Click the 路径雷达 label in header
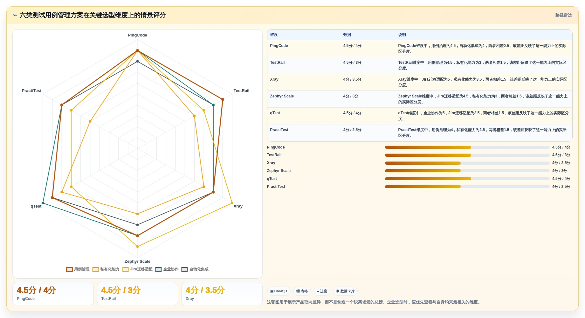 (563, 15)
